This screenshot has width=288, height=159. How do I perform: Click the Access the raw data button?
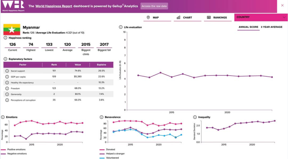[x=154, y=6]
